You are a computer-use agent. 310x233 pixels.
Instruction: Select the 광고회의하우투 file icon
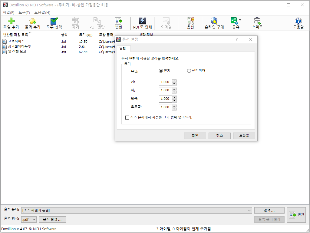(x=5, y=46)
